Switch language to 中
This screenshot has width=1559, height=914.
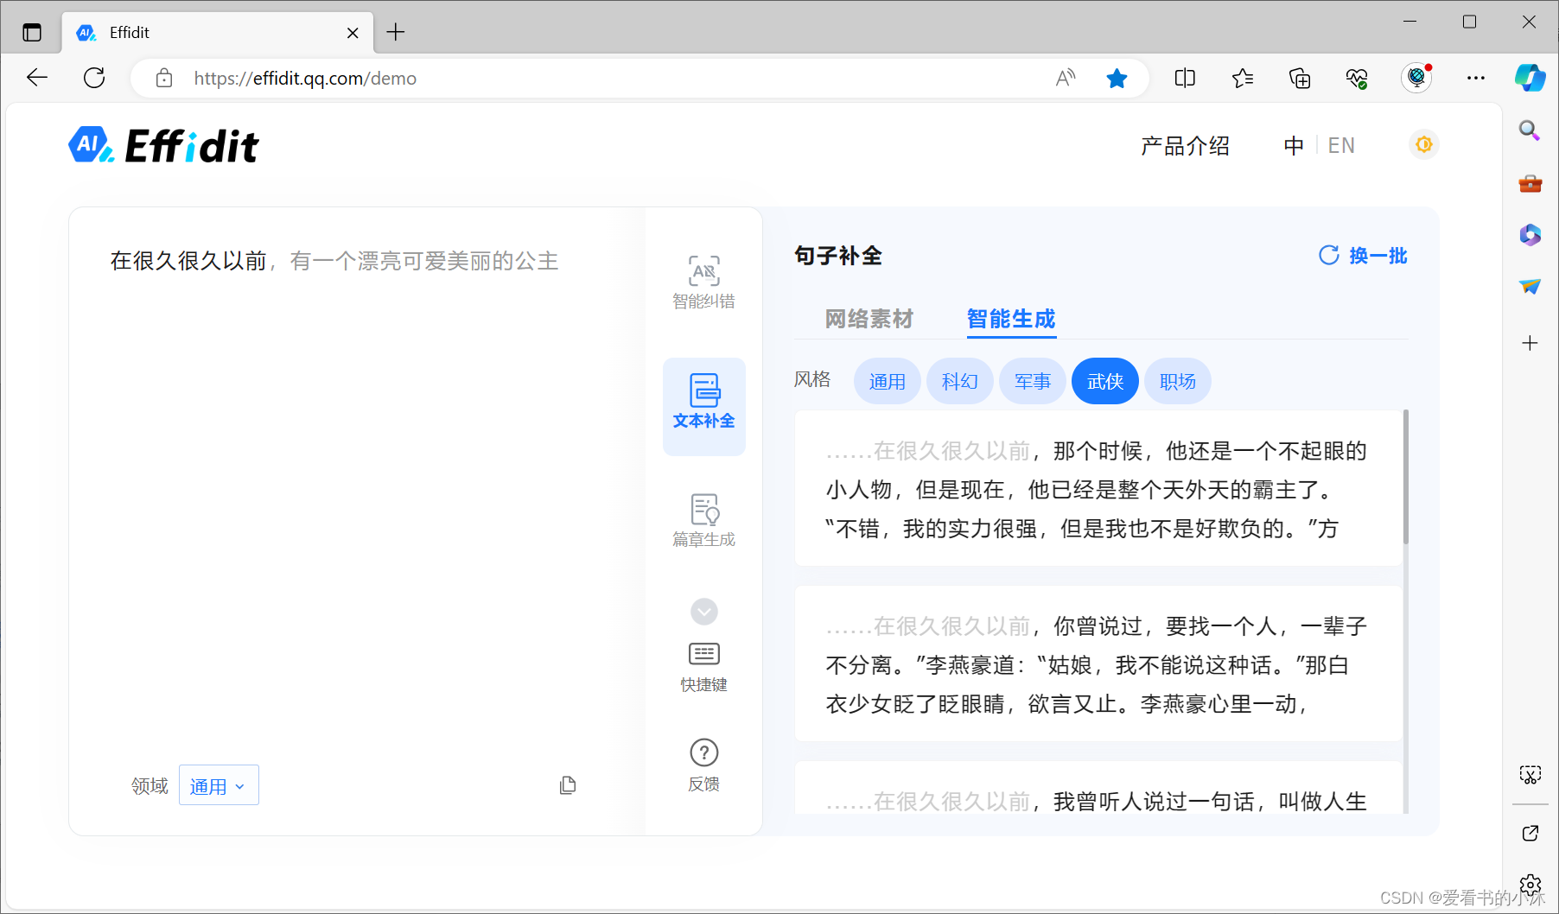click(1293, 145)
